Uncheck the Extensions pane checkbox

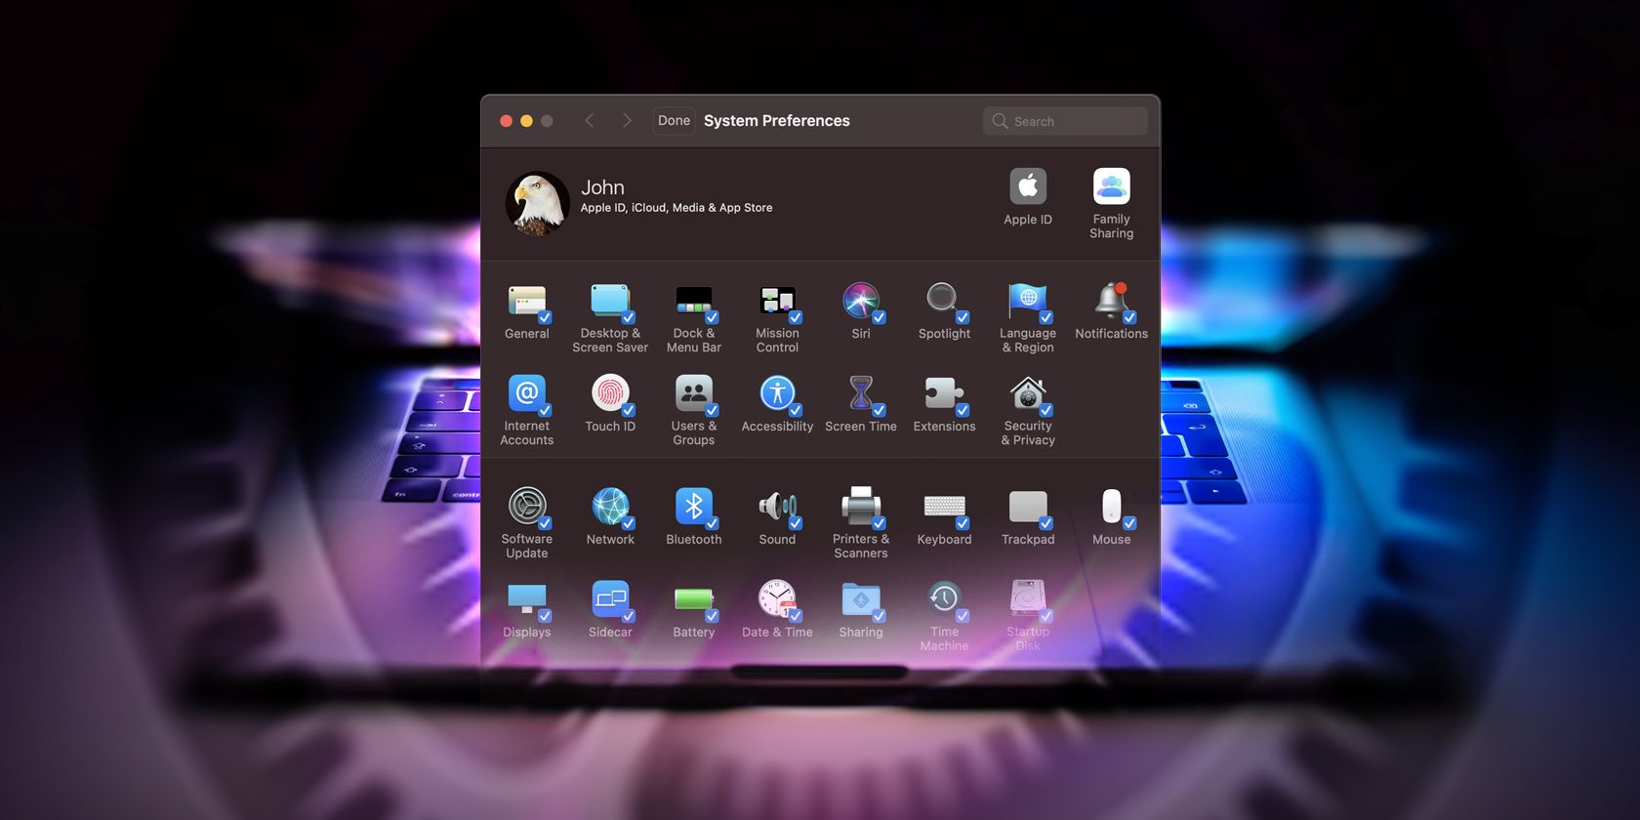point(963,410)
